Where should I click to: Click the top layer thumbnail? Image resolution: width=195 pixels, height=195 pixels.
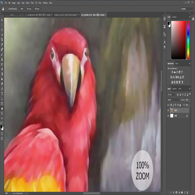[172, 110]
